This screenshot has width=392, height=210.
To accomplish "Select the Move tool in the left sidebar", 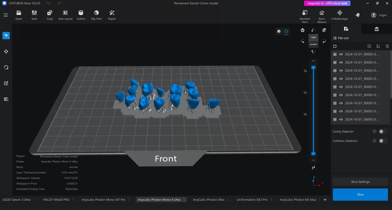I will (x=6, y=51).
